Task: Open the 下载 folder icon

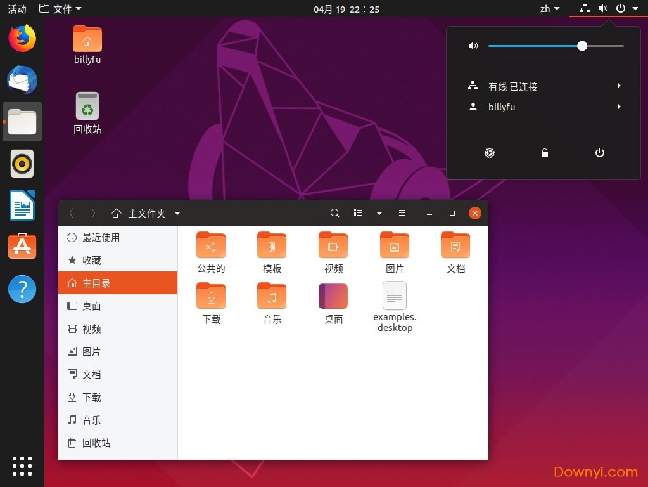Action: [211, 297]
